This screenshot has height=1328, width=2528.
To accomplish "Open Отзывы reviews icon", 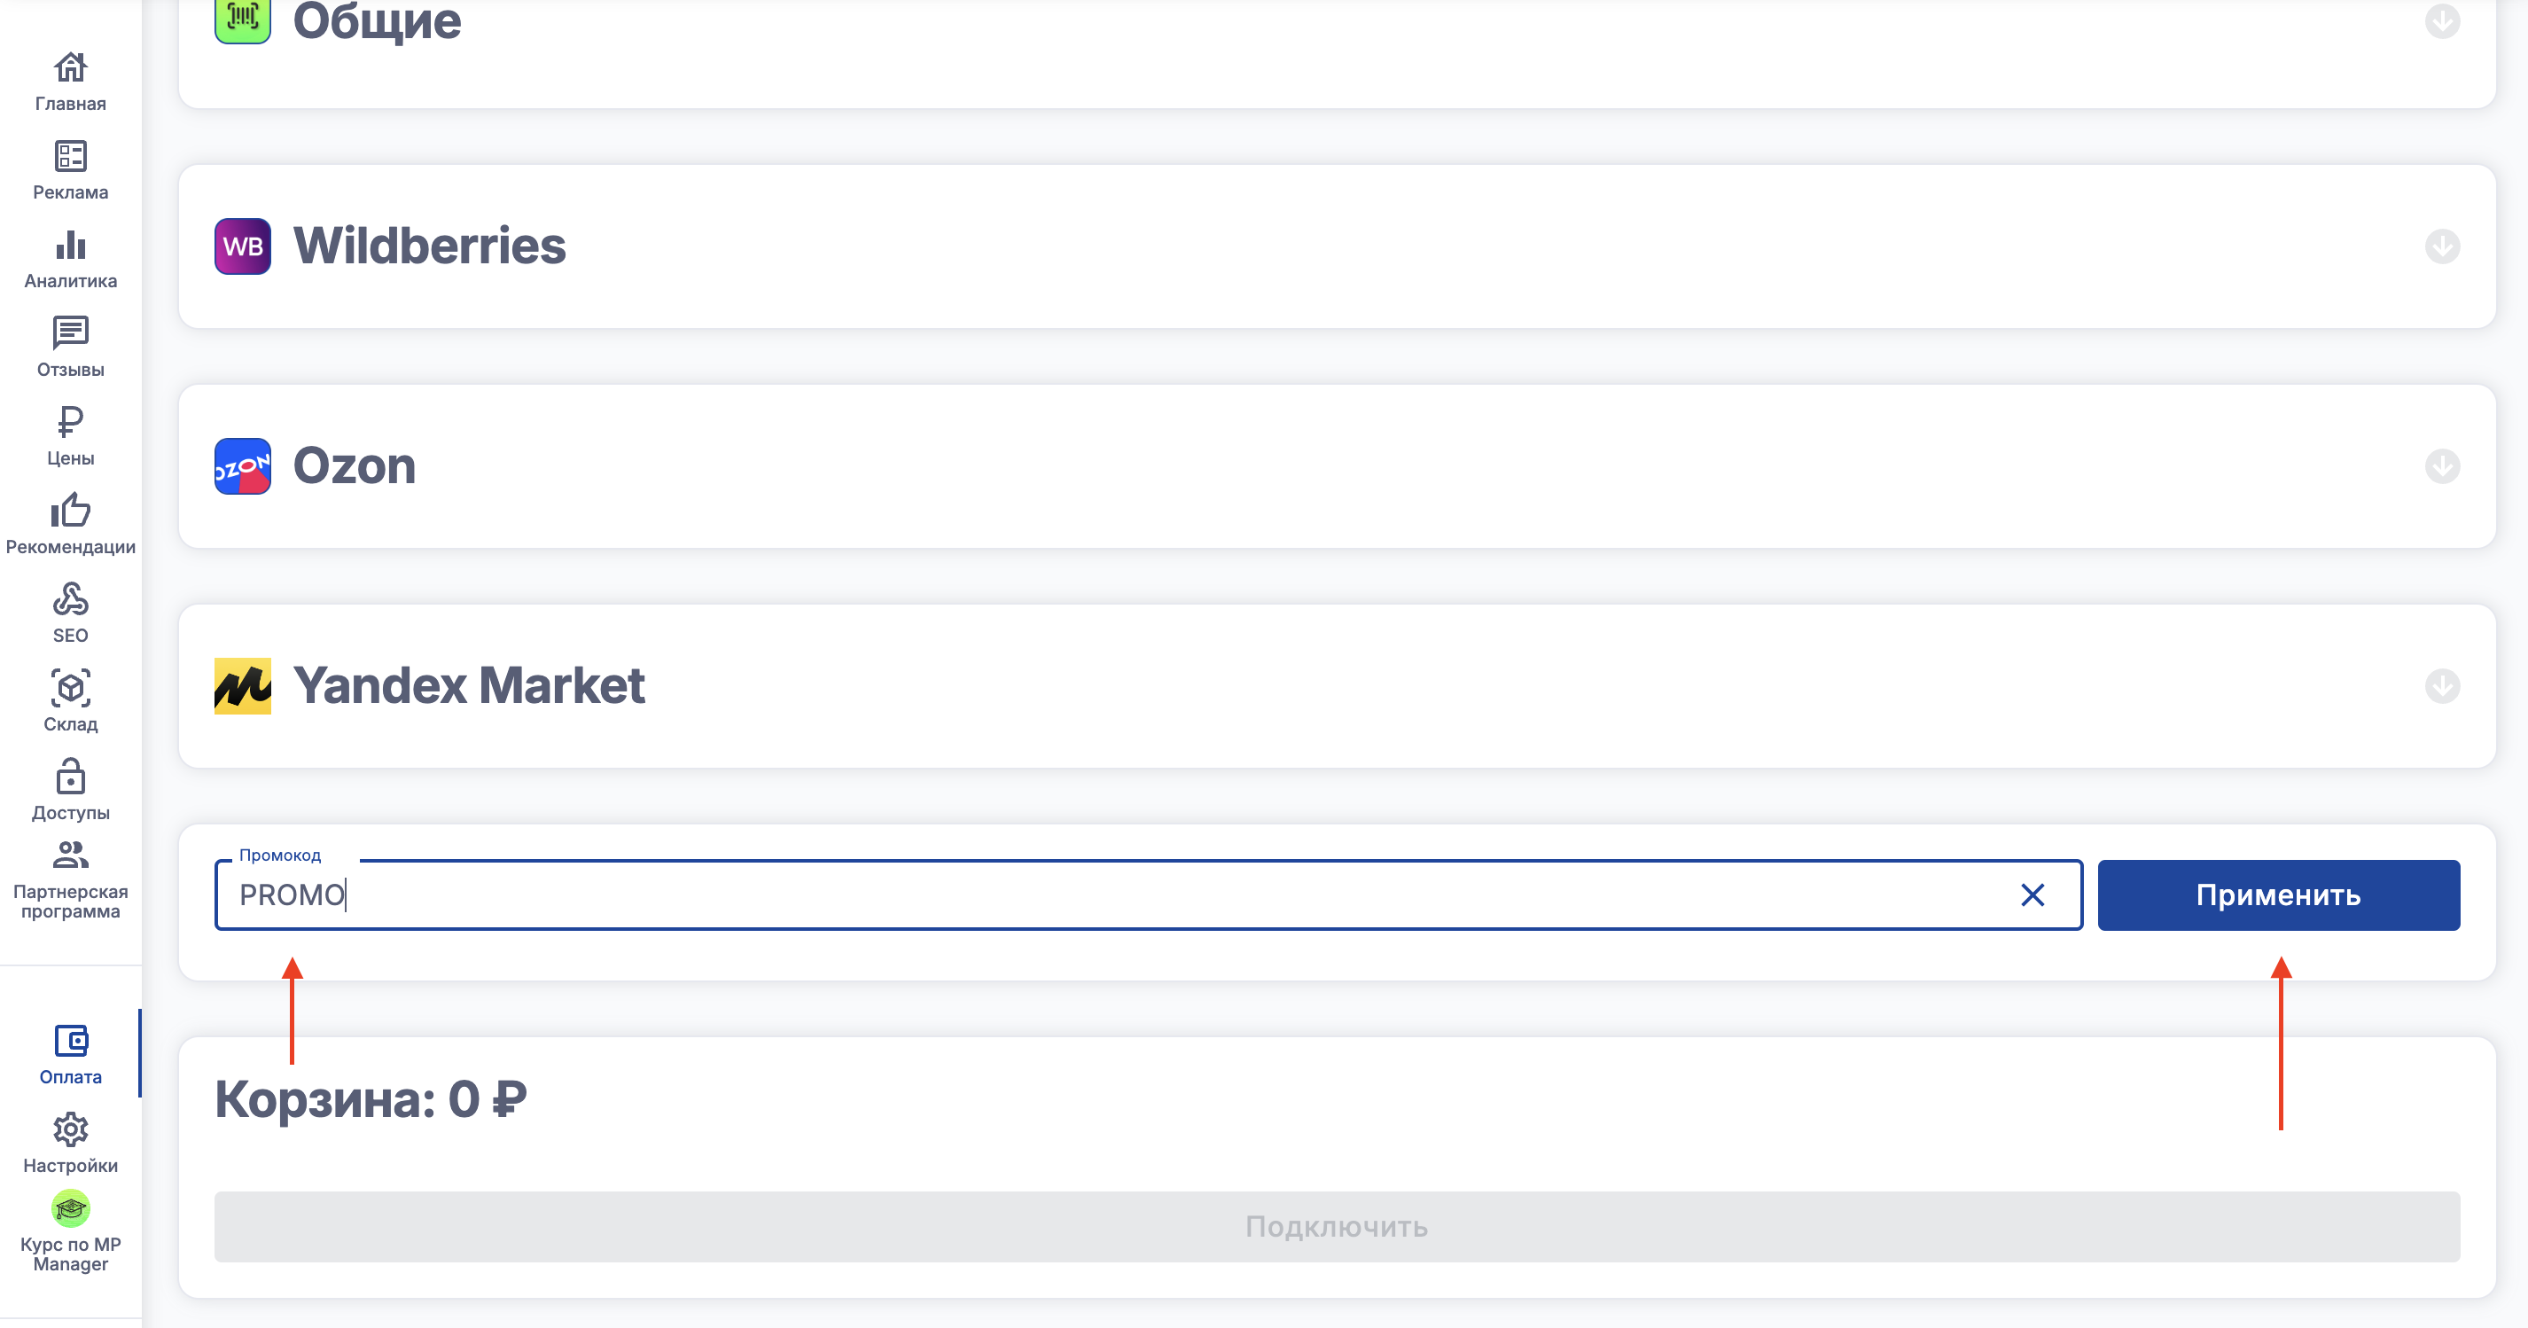I will 71,333.
